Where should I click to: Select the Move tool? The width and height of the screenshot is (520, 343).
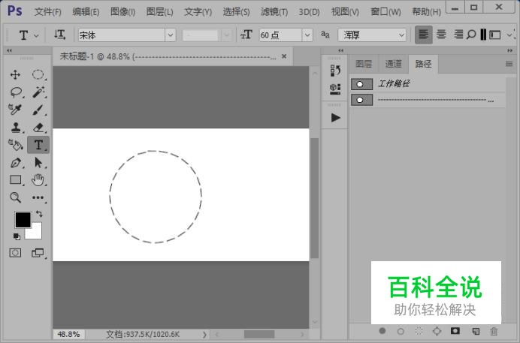tap(15, 75)
